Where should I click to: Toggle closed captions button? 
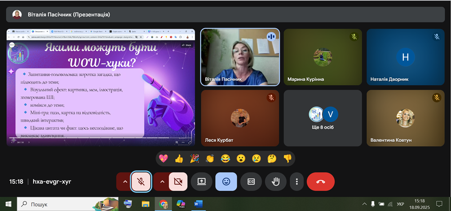pyautogui.click(x=251, y=181)
